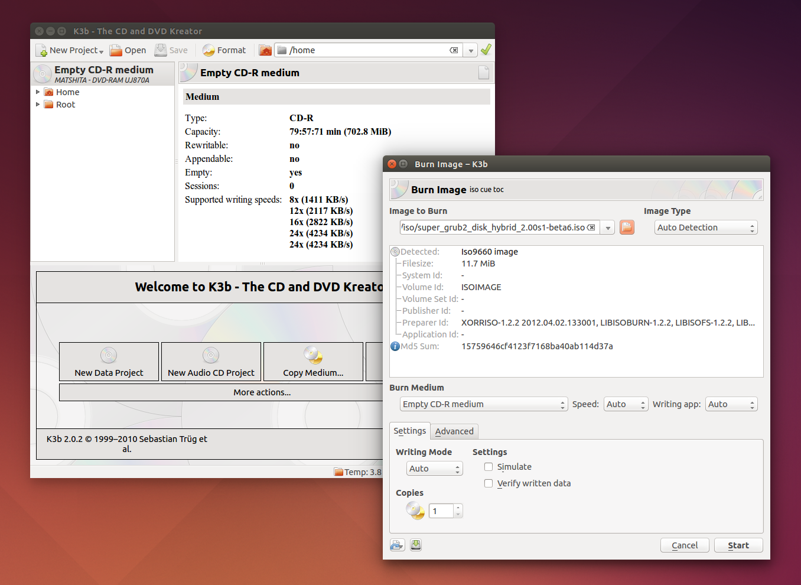The height and width of the screenshot is (585, 801).
Task: Close the Burn Image dialog window
Action: [392, 164]
